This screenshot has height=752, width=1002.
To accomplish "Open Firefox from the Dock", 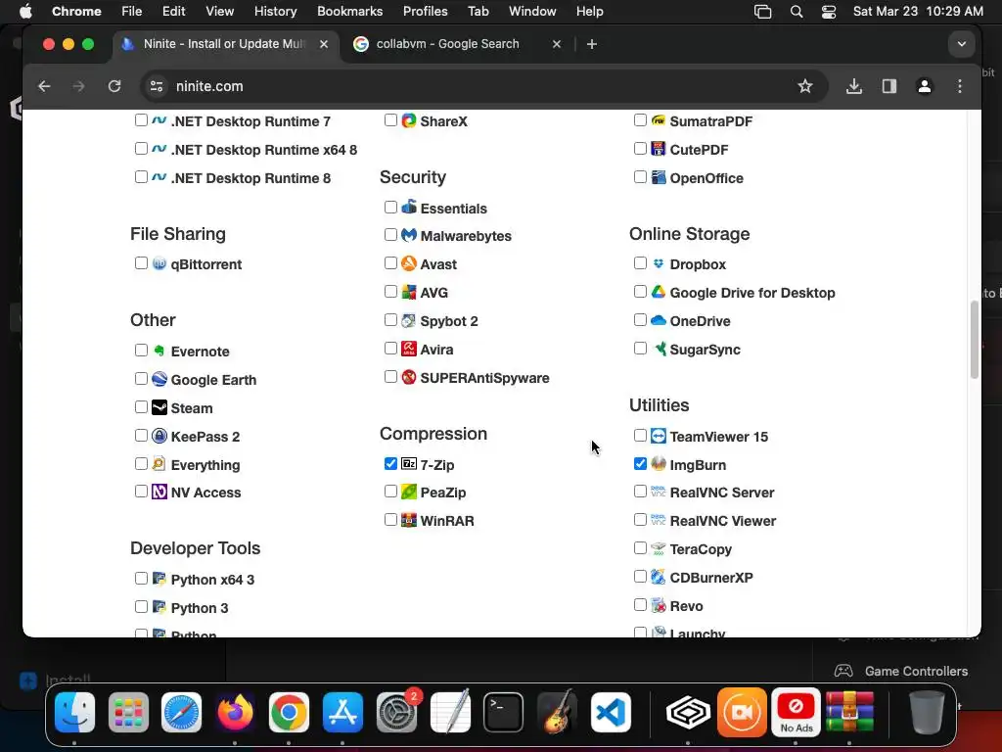I will (x=235, y=712).
